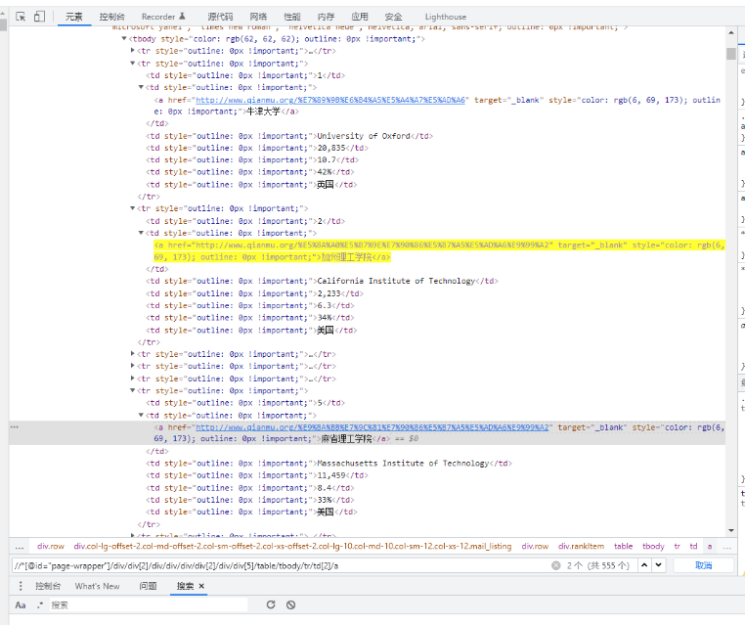The height and width of the screenshot is (625, 745).
Task: Activate the inspect element picker icon
Action: tap(21, 17)
